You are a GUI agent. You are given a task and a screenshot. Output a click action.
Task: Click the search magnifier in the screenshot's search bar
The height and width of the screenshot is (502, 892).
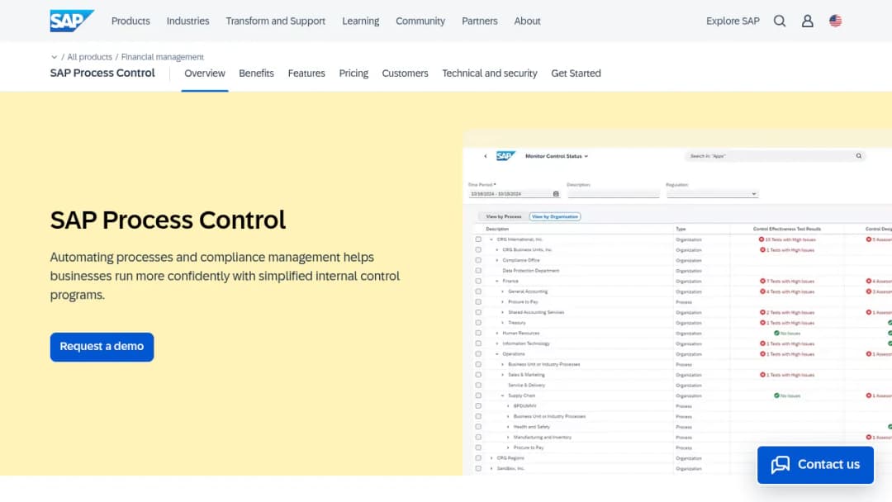click(x=858, y=156)
